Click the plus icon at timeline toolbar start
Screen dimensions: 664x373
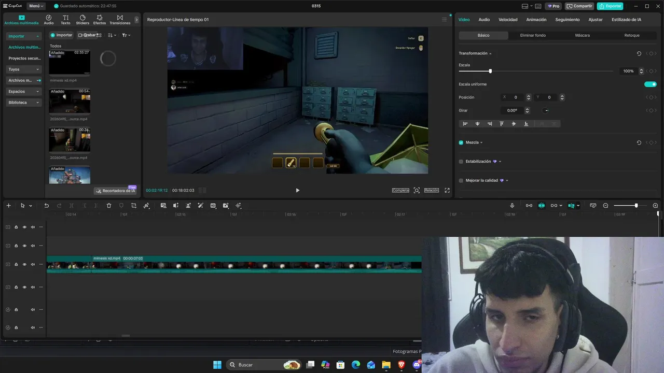pos(8,206)
